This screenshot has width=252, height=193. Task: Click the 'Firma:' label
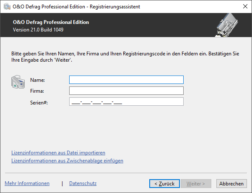[37, 91]
